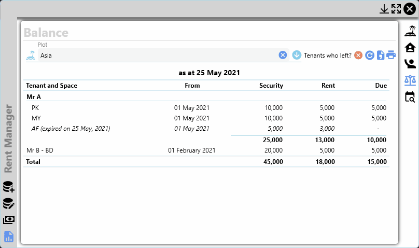Click the palm island icon beside Plot field

[x=31, y=56]
